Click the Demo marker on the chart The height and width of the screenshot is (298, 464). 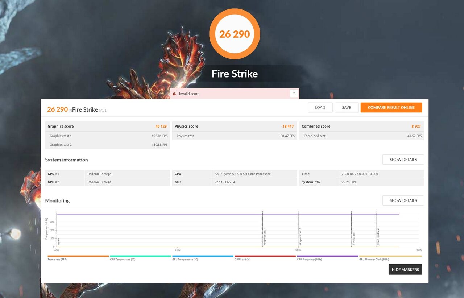(59, 241)
